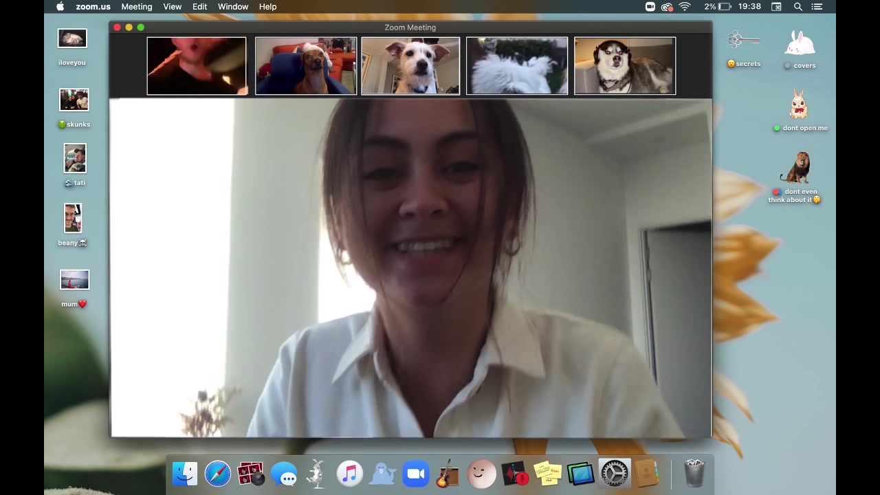
Task: Open Safari browser from the dock
Action: tap(217, 474)
